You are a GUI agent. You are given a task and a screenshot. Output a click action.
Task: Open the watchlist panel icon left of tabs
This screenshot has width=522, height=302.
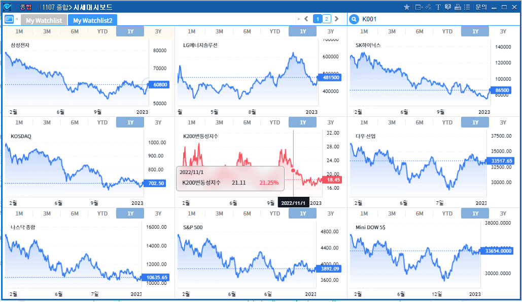tap(9, 19)
